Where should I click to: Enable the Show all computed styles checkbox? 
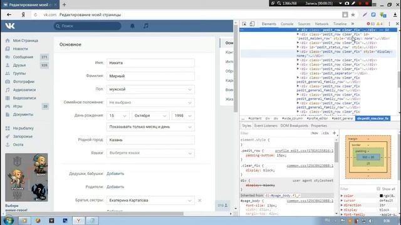click(x=378, y=189)
